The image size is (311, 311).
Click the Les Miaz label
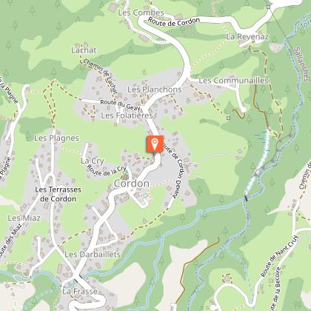[24, 218]
